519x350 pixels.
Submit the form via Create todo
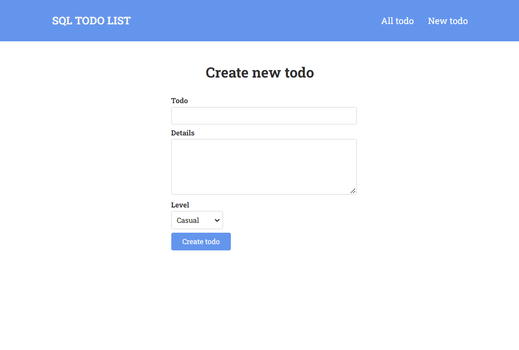[x=201, y=241]
